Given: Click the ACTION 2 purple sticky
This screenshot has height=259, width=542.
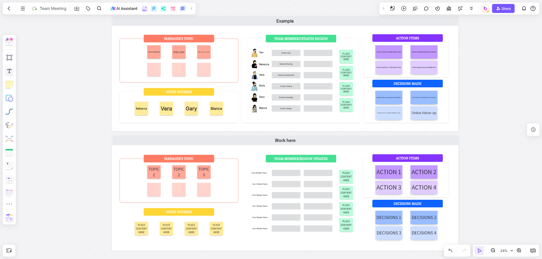Looking at the screenshot, I should coord(424,172).
